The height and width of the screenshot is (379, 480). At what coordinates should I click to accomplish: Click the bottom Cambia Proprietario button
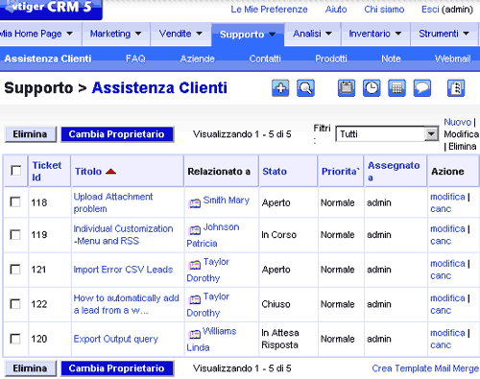click(117, 368)
